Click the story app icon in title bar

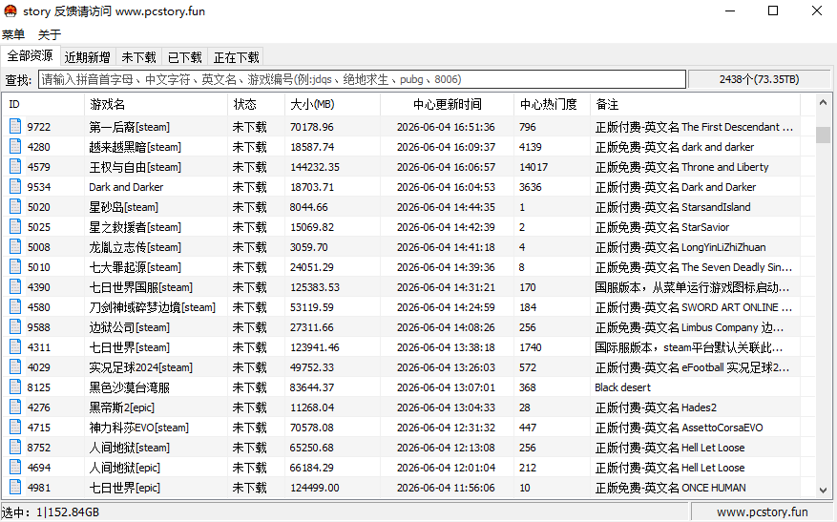pyautogui.click(x=10, y=10)
